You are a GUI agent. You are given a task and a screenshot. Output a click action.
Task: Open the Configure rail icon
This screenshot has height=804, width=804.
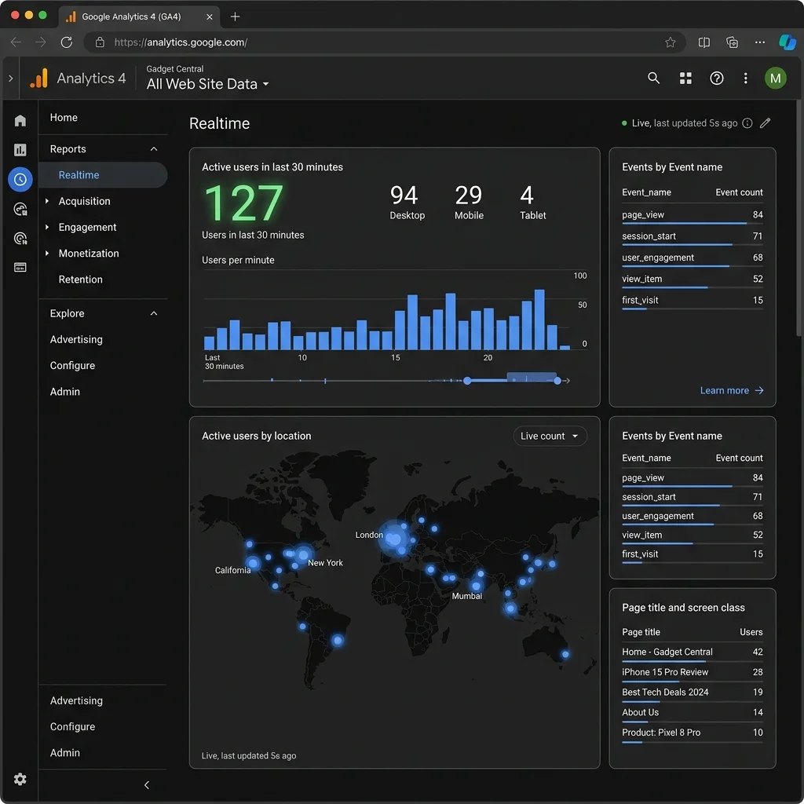pos(20,267)
